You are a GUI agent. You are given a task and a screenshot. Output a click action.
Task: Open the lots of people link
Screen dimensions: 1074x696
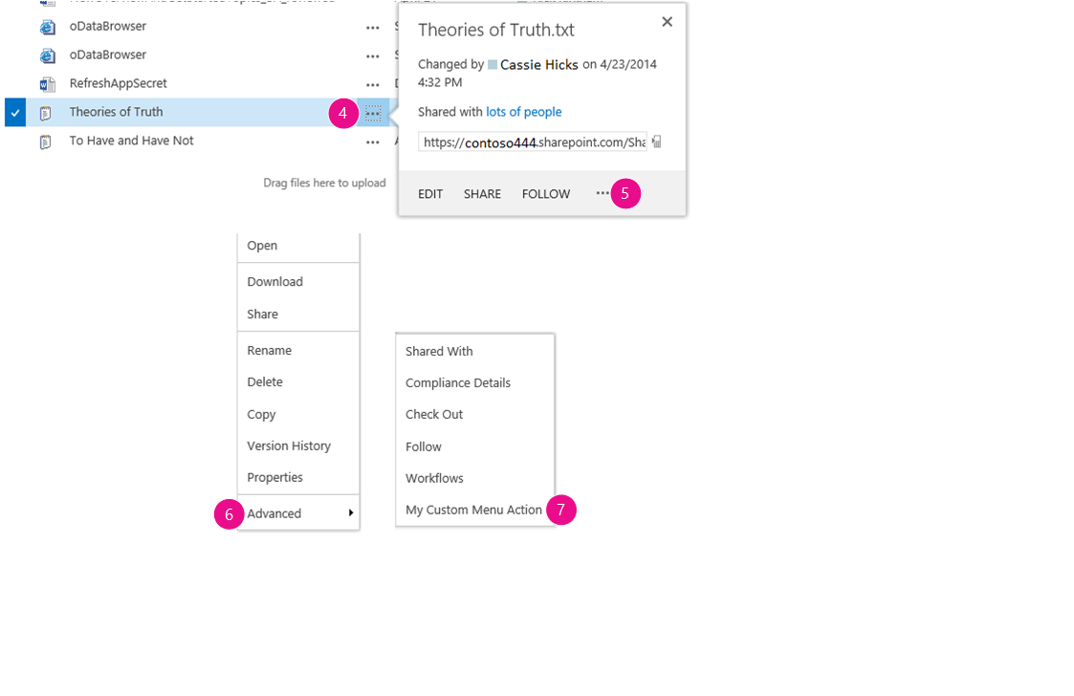524,111
